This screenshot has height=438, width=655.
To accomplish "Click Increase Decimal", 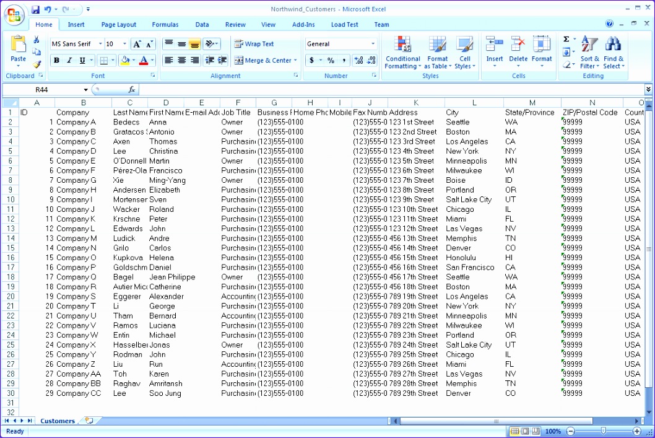I will point(359,60).
